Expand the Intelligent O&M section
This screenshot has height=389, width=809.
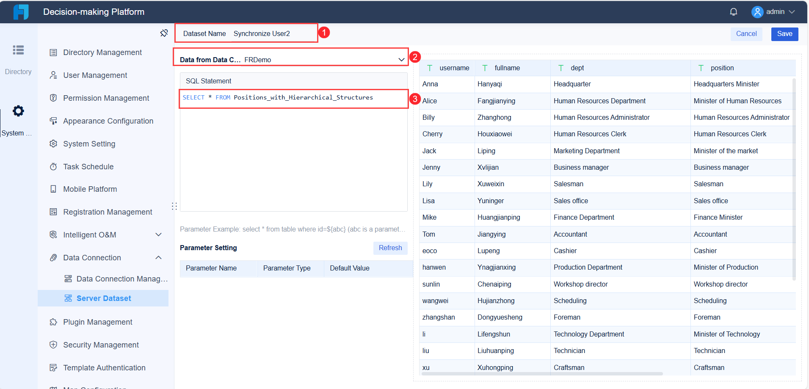(x=158, y=235)
